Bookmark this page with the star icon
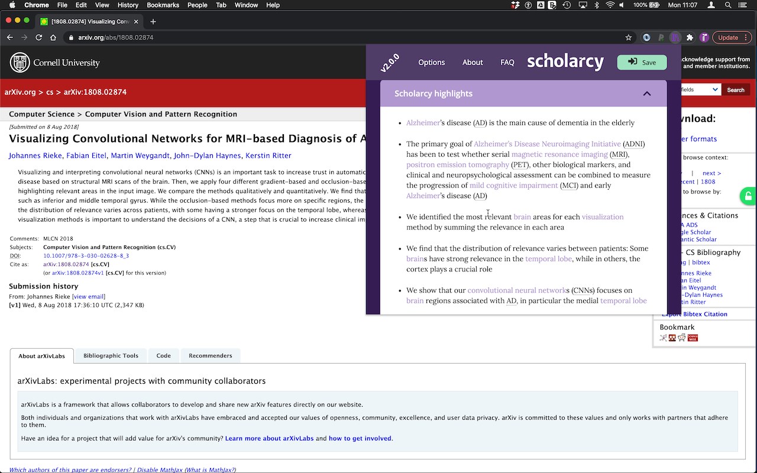 click(629, 37)
